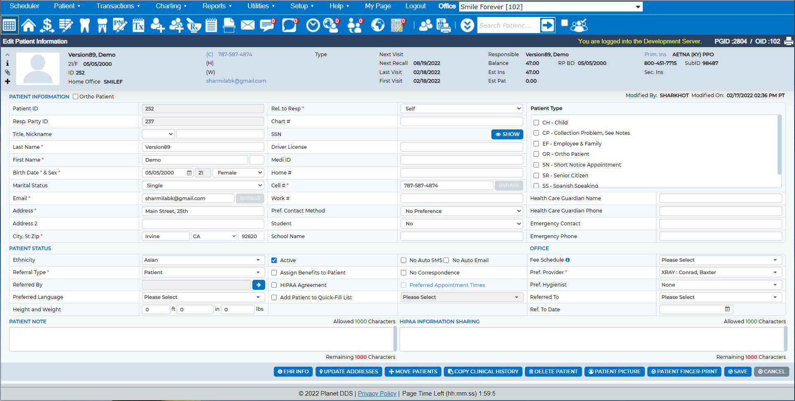Click the document scan icon

tap(229, 25)
